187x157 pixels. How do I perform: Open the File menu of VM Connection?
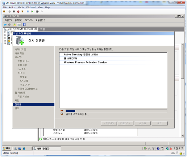(5, 7)
